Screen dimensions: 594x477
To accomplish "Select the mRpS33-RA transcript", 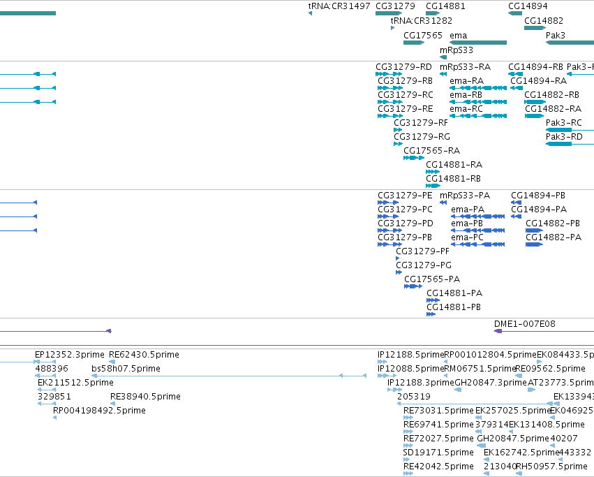I will 465,67.
